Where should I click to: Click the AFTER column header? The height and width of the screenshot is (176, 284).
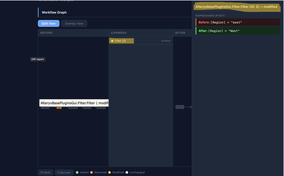click(180, 33)
